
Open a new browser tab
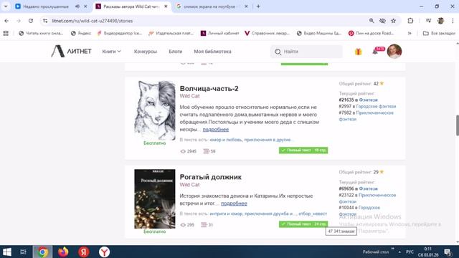pyautogui.click(x=258, y=6)
